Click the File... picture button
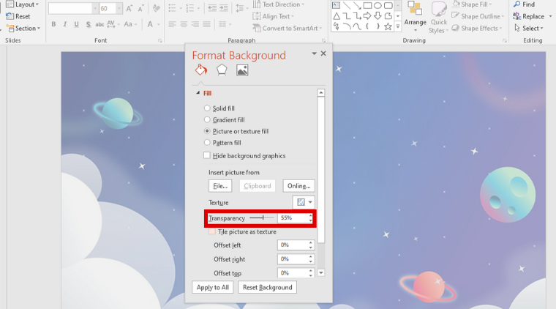556x309 pixels. [x=220, y=186]
